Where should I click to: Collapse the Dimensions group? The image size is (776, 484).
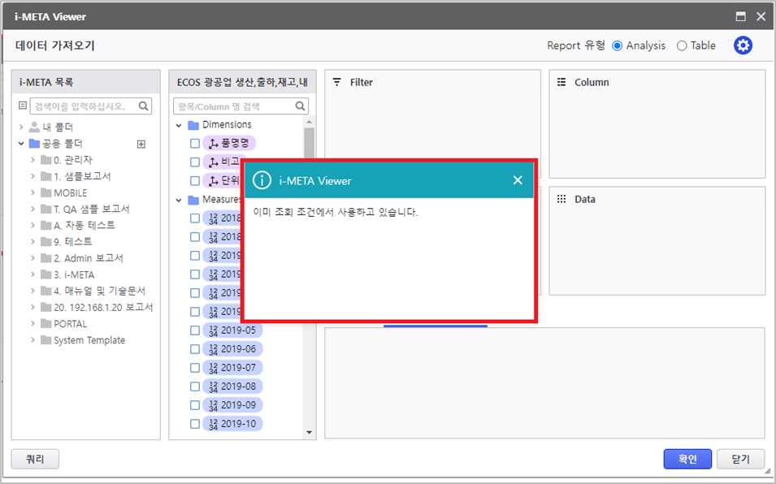(179, 125)
